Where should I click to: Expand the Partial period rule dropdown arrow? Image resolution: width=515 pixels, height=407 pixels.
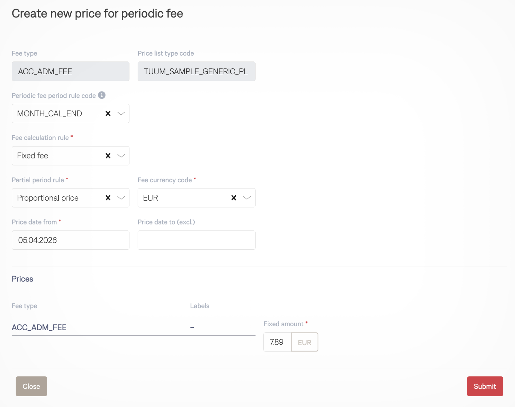coord(121,198)
